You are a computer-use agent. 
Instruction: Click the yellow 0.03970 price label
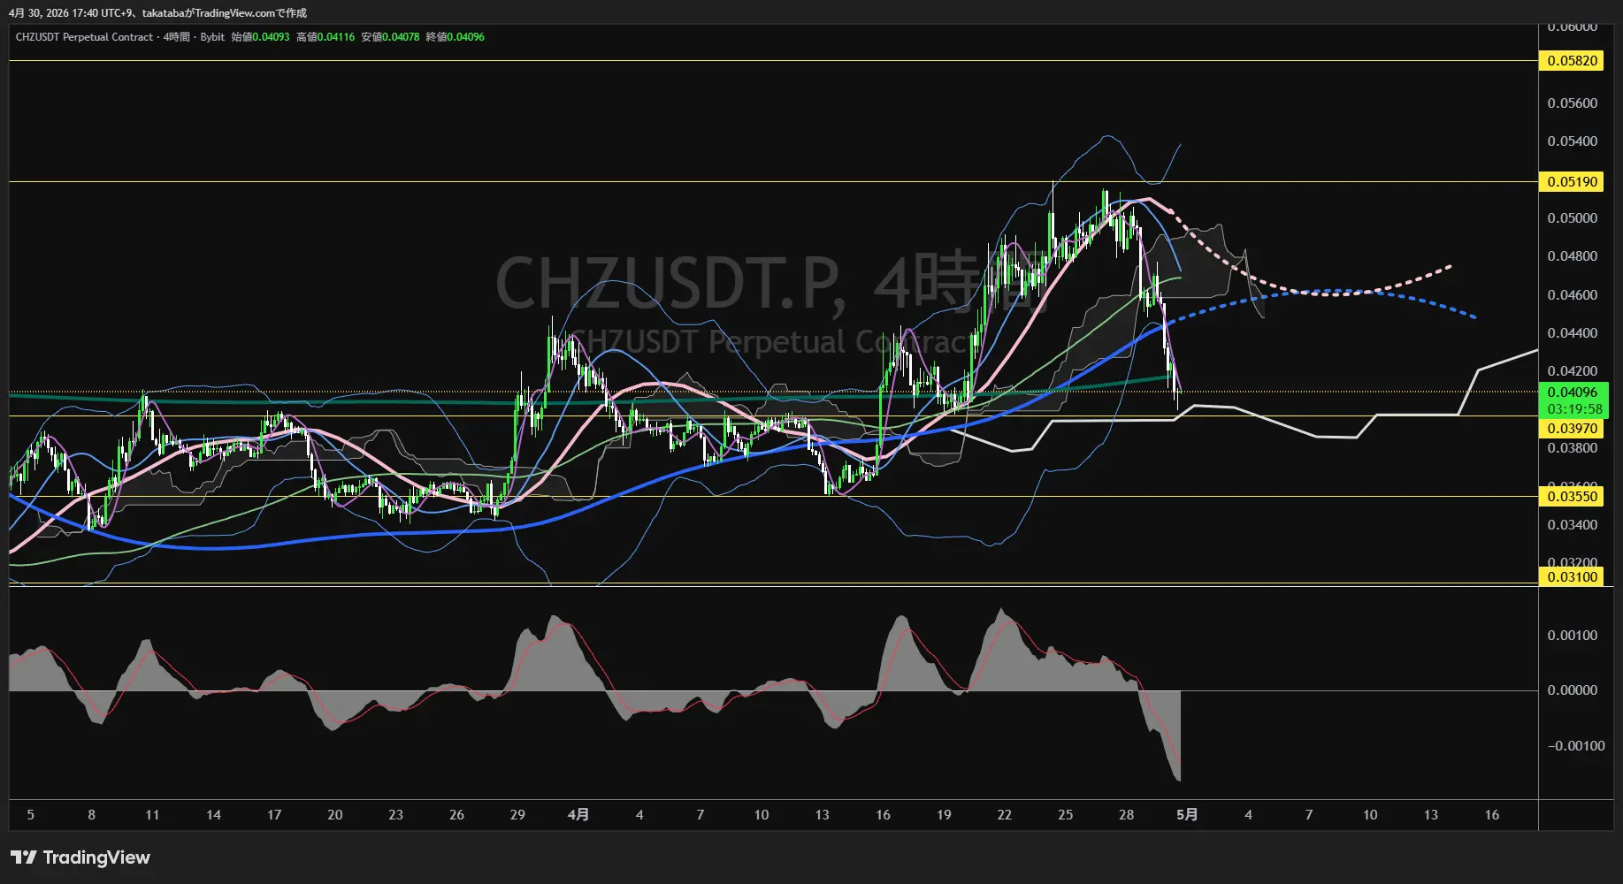pyautogui.click(x=1572, y=429)
